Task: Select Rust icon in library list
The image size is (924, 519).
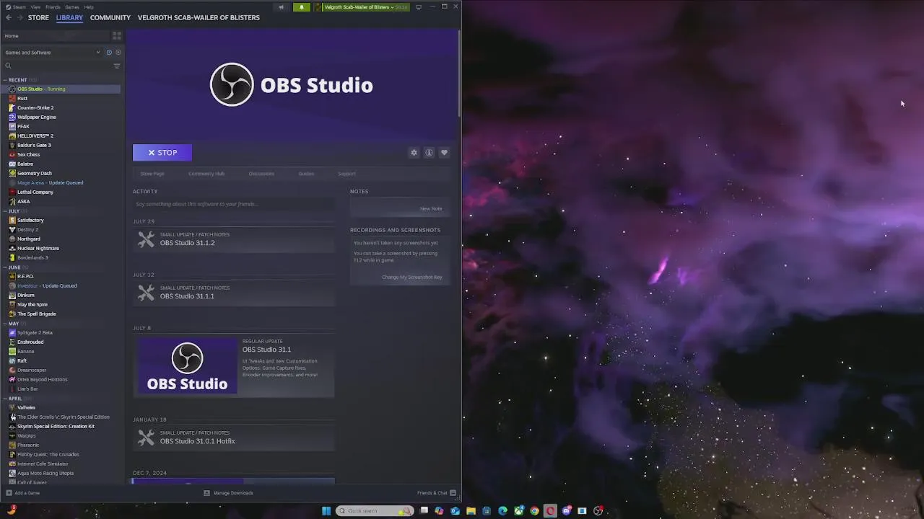Action: click(x=12, y=98)
